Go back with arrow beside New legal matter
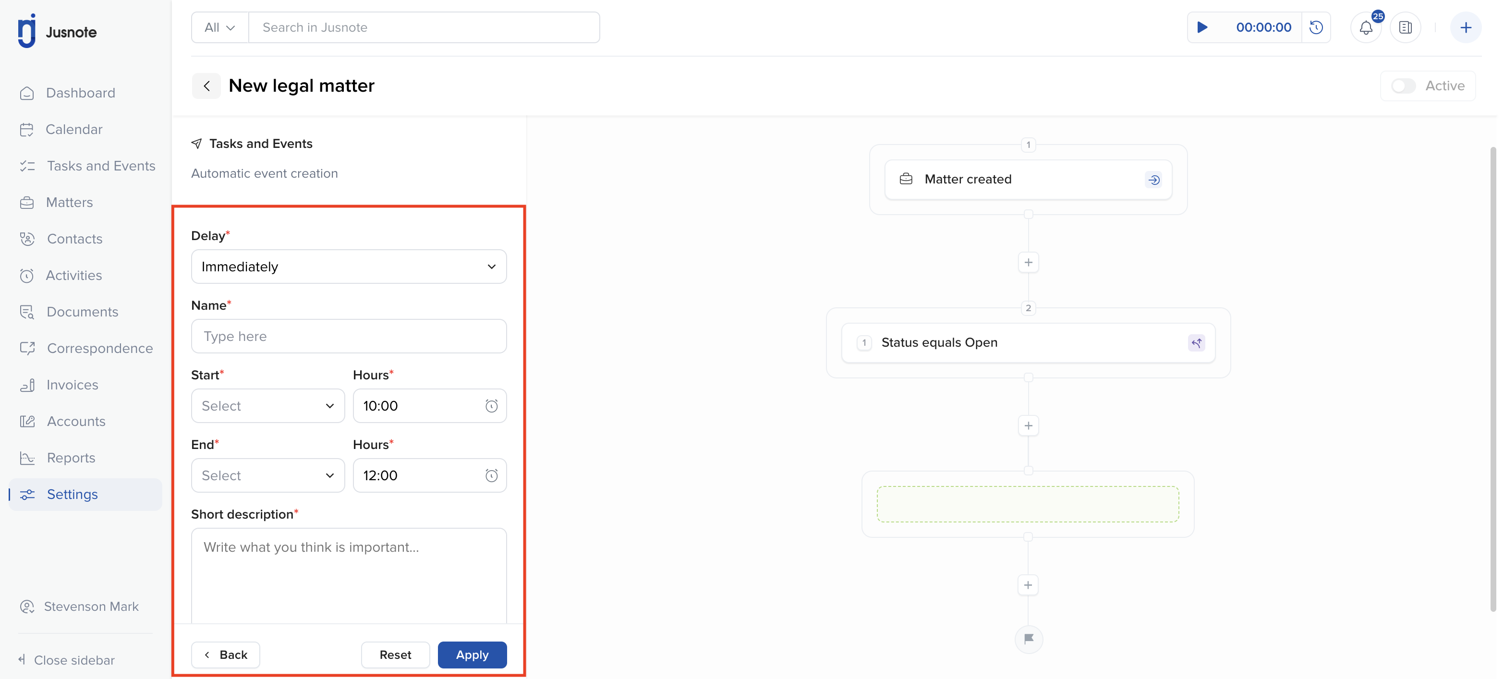The height and width of the screenshot is (679, 1504). point(206,86)
